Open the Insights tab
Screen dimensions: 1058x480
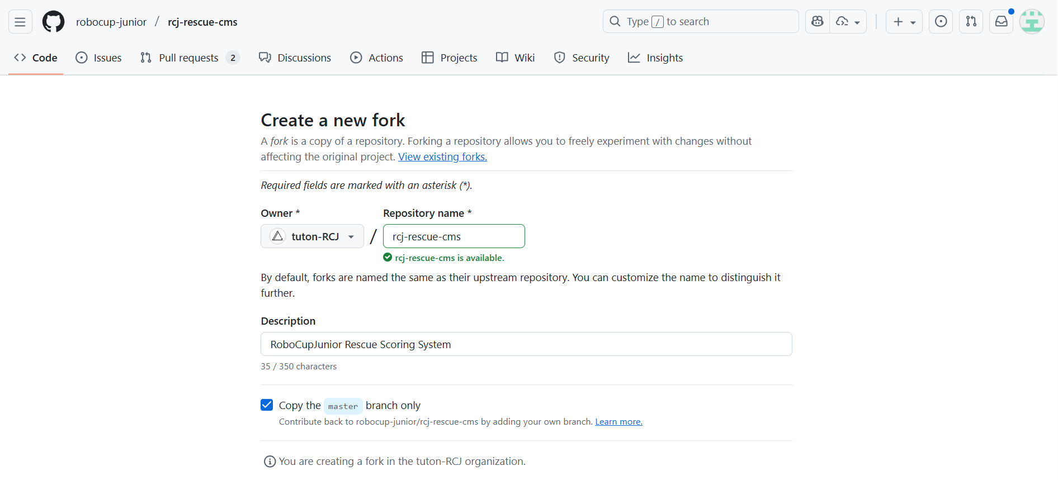point(655,58)
